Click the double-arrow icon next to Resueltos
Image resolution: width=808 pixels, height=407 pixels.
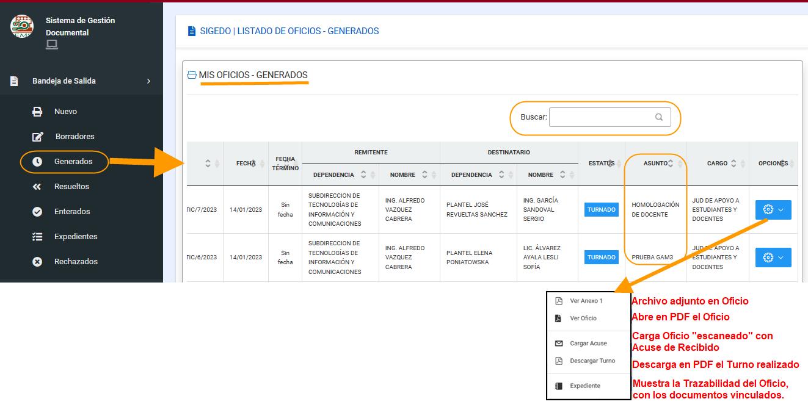(x=37, y=187)
